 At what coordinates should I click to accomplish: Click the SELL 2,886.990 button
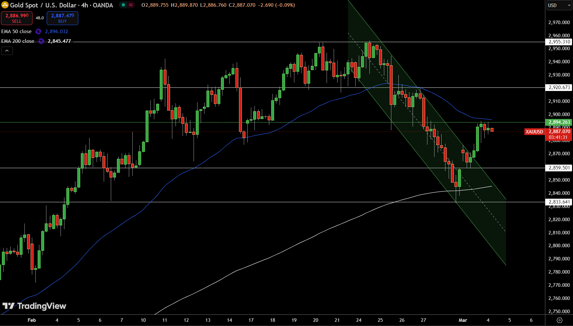pyautogui.click(x=17, y=18)
